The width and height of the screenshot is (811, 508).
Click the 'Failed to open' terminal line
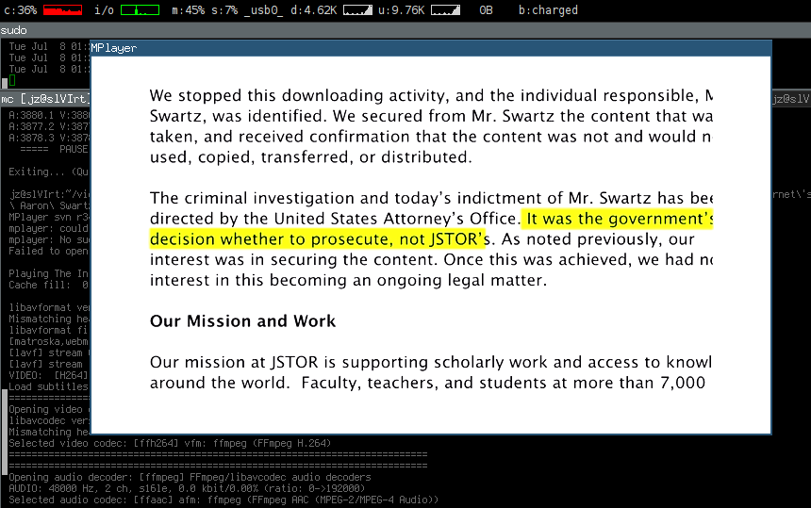click(x=49, y=251)
